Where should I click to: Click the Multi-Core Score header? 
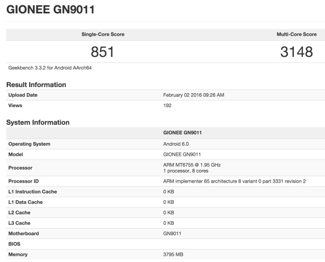coord(296,34)
